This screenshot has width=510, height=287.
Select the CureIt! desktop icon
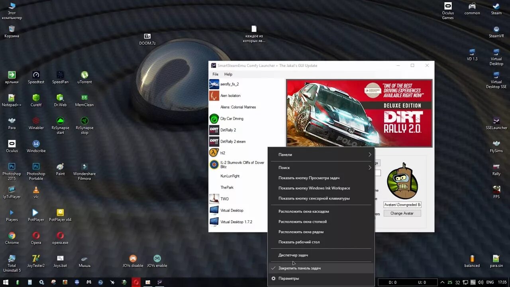coord(36,100)
